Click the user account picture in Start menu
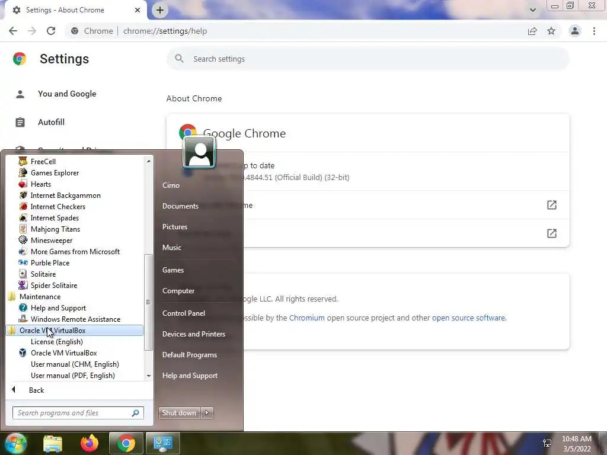Viewport: 607px width, 455px height. 199,152
